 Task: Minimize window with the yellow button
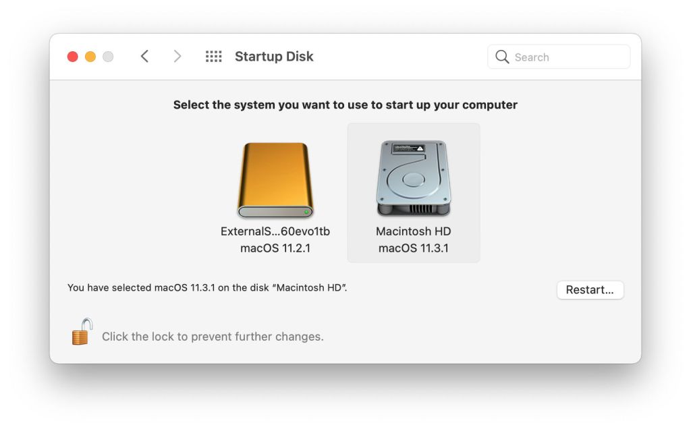[x=90, y=57]
